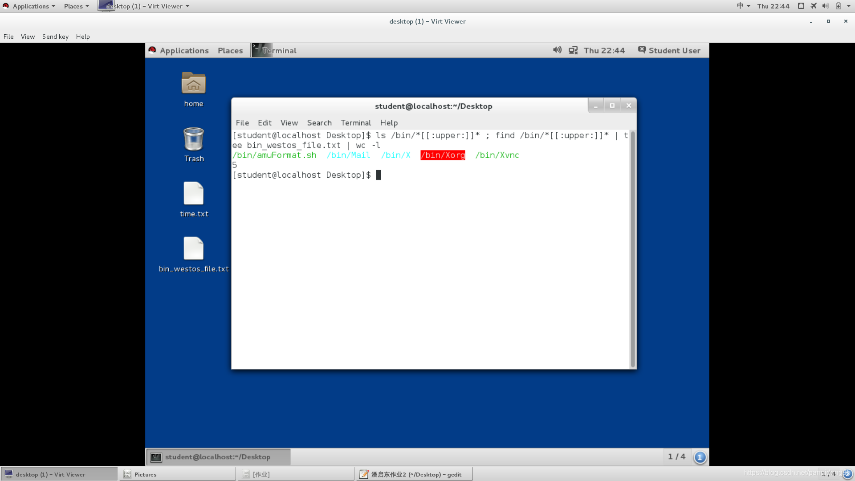The height and width of the screenshot is (481, 855).
Task: Open the File menu in terminal
Action: click(x=242, y=123)
